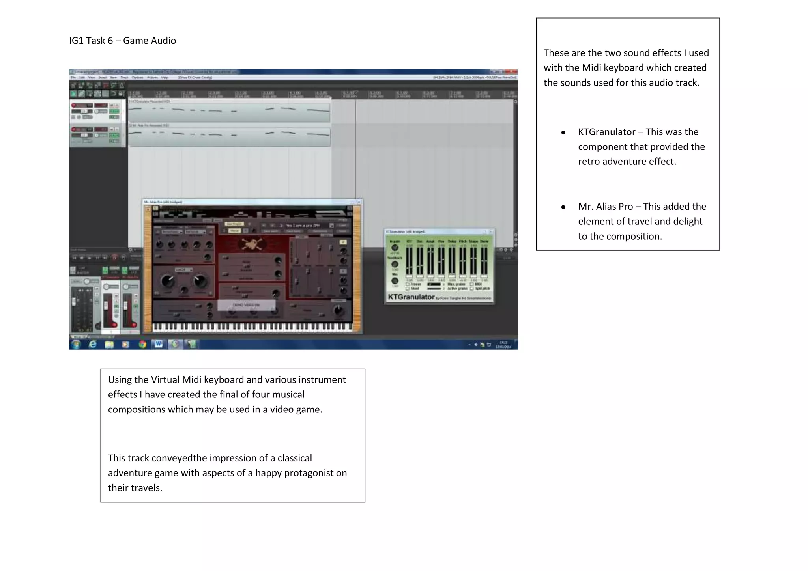The image size is (808, 571).
Task: Click Google Chrome icon in taskbar
Action: (142, 344)
